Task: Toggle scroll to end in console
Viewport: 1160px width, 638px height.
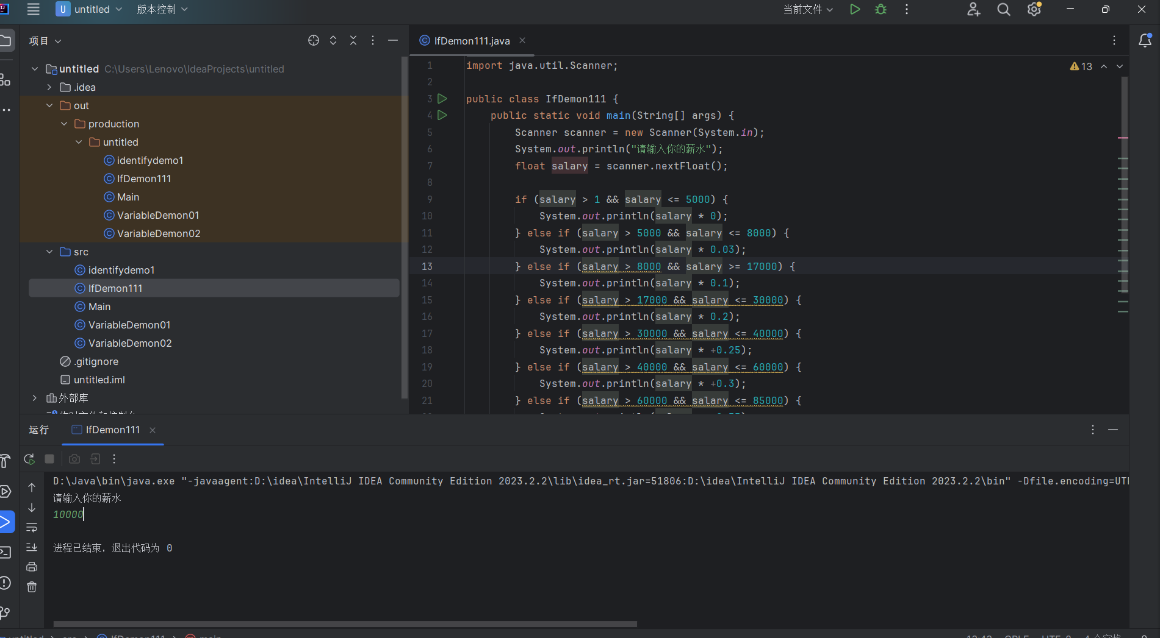Action: 32,547
